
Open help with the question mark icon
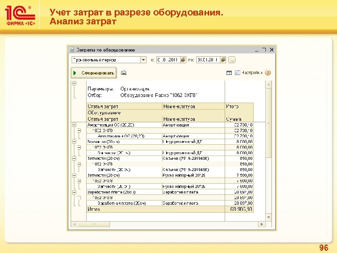(x=268, y=73)
